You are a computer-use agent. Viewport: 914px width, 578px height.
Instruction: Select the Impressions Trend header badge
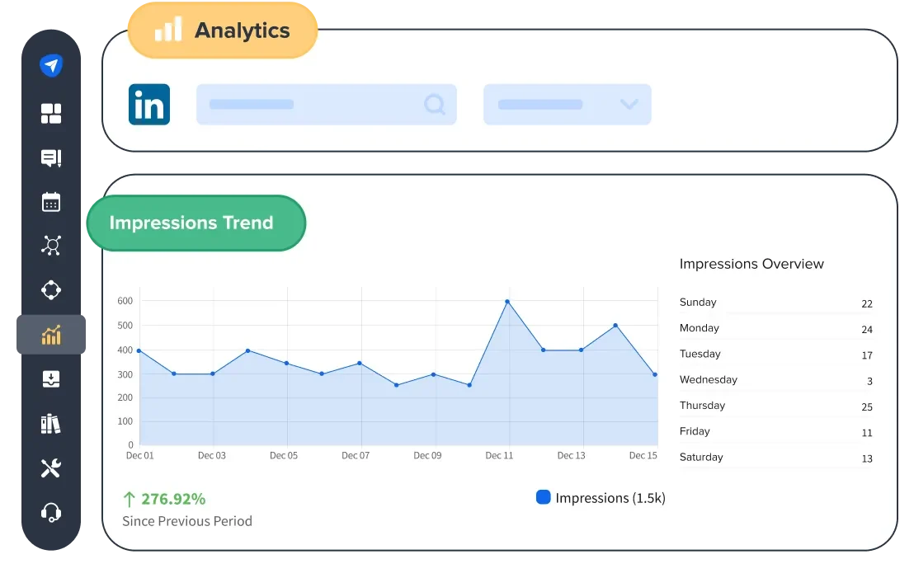[x=195, y=223]
